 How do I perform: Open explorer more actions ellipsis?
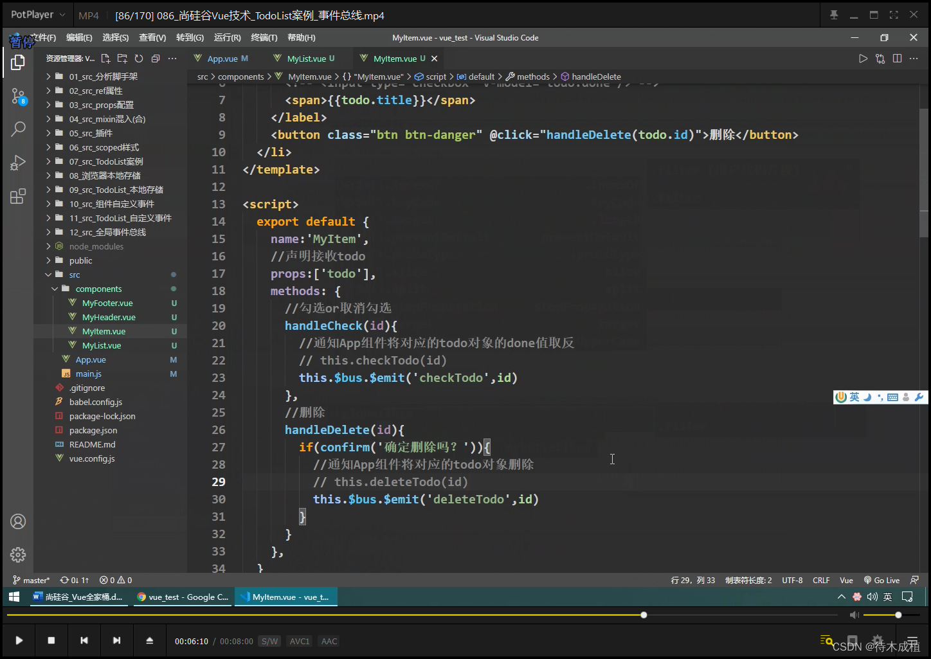click(172, 59)
